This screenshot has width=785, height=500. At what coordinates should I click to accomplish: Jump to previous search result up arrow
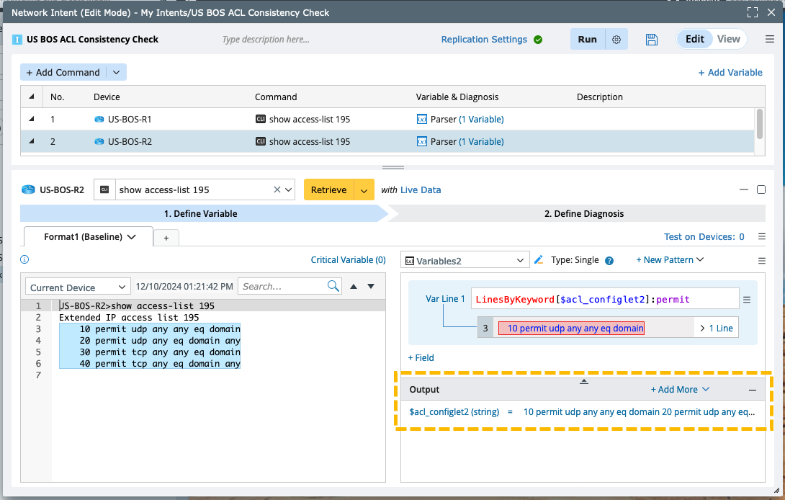354,286
